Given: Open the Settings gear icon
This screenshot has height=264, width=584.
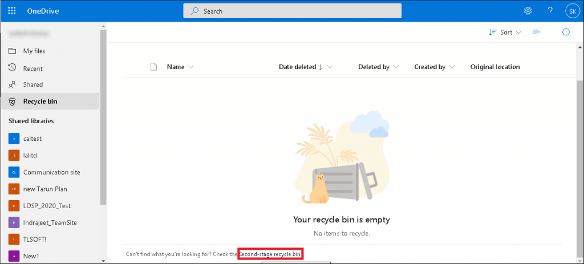Looking at the screenshot, I should click(x=528, y=11).
